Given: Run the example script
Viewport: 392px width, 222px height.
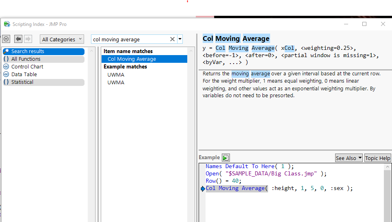Looking at the screenshot, I should (x=226, y=158).
